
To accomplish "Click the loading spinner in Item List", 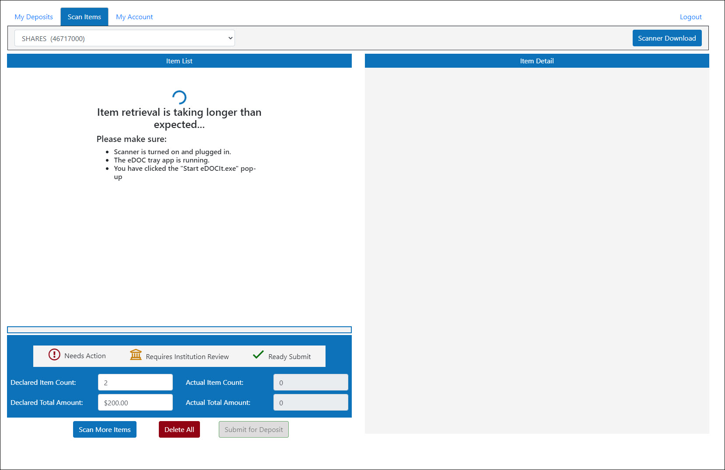I will coord(179,97).
